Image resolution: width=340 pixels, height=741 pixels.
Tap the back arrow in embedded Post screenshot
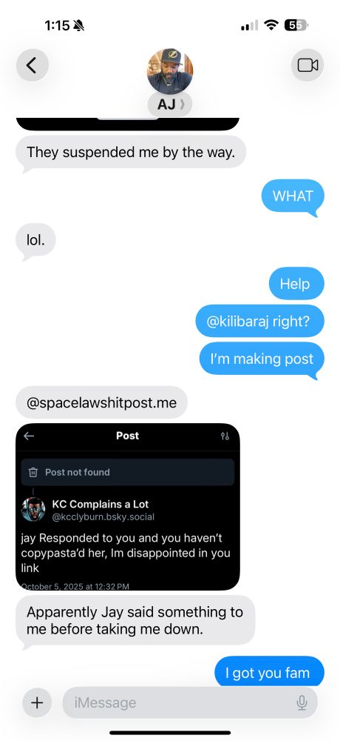[29, 436]
